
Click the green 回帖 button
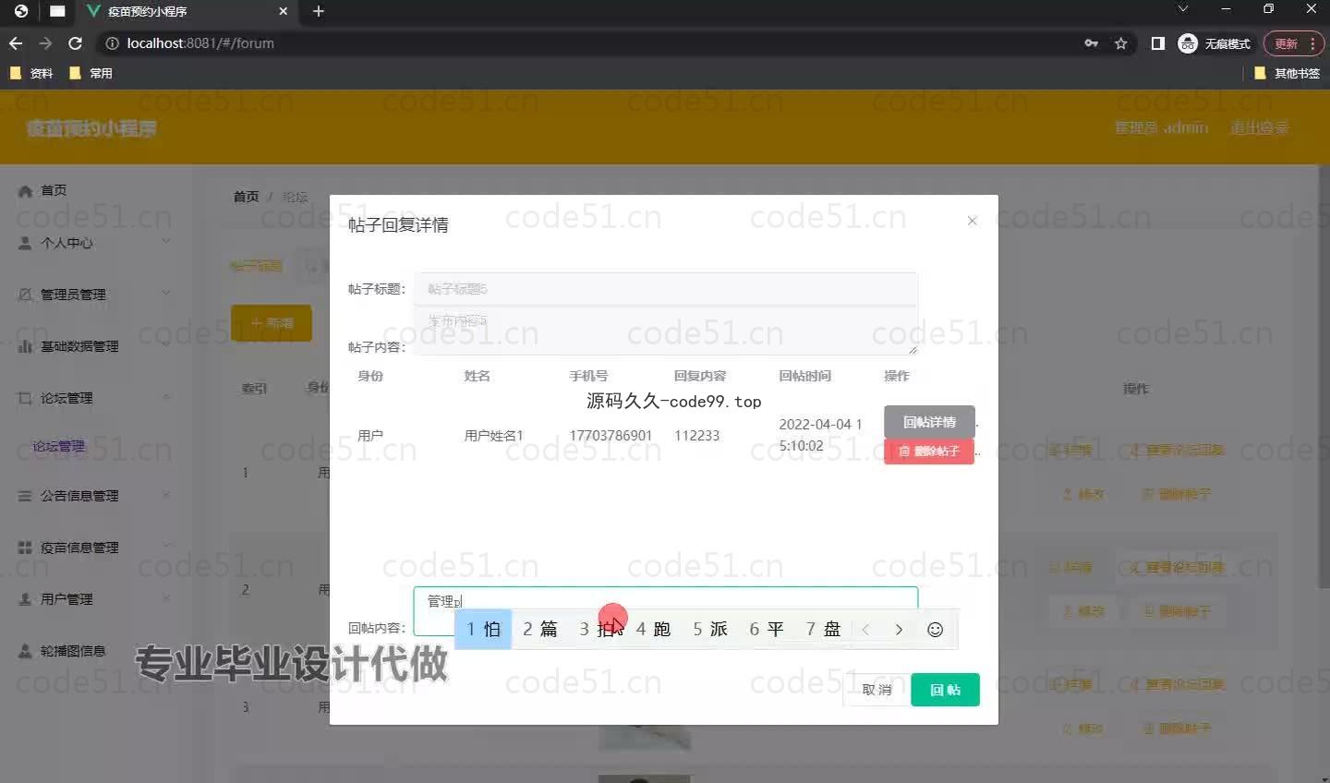(x=945, y=690)
